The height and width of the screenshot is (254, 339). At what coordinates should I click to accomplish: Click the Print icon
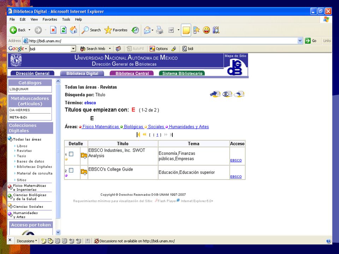click(160, 30)
